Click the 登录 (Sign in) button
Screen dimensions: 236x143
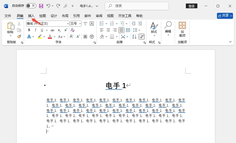tap(191, 6)
